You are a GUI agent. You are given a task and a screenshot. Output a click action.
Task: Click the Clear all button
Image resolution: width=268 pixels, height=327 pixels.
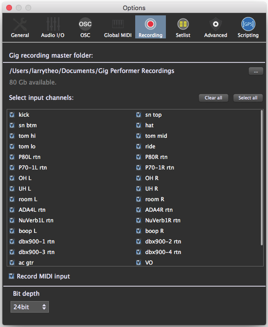point(213,98)
